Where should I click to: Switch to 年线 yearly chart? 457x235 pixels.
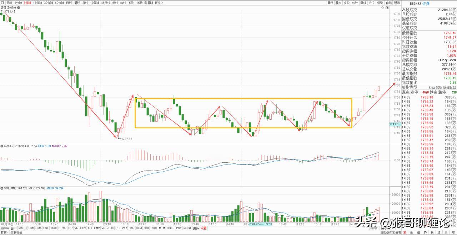123,3
